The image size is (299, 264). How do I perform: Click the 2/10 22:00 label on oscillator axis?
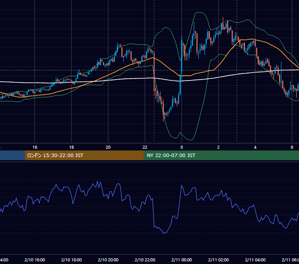(145, 260)
